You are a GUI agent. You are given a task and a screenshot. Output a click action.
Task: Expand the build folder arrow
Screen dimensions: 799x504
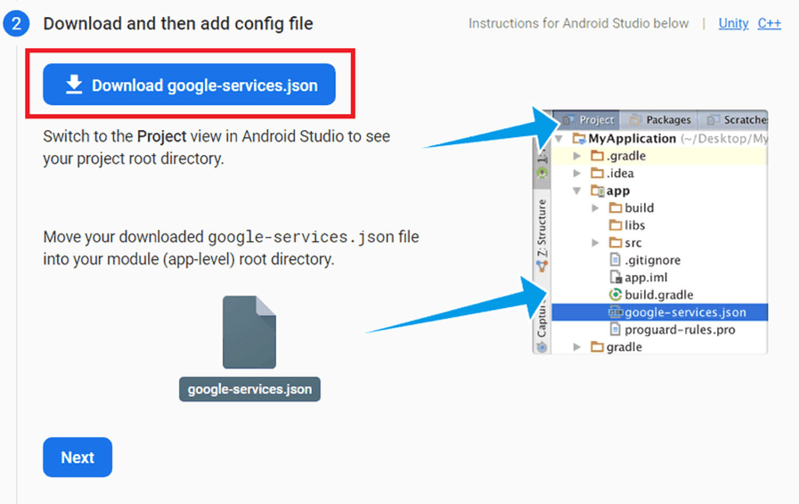click(595, 208)
